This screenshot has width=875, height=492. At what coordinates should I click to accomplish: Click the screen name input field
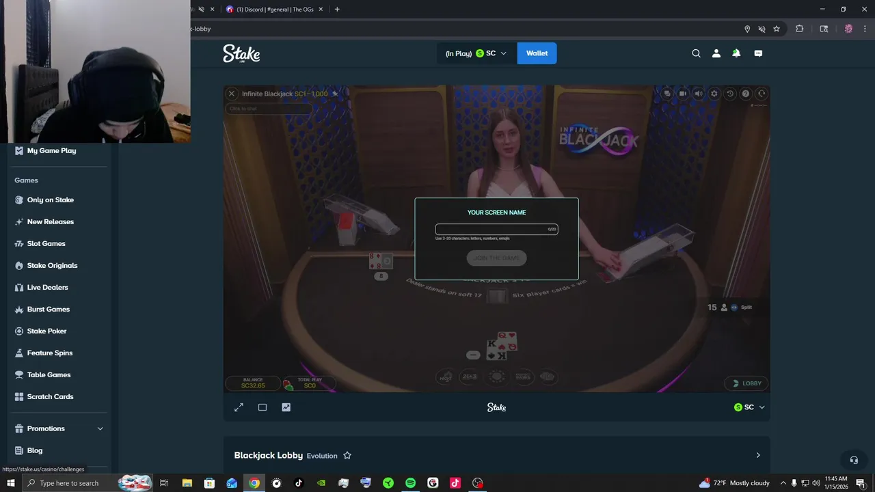pos(497,229)
